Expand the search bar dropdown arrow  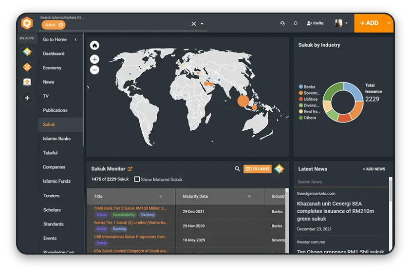[202, 24]
